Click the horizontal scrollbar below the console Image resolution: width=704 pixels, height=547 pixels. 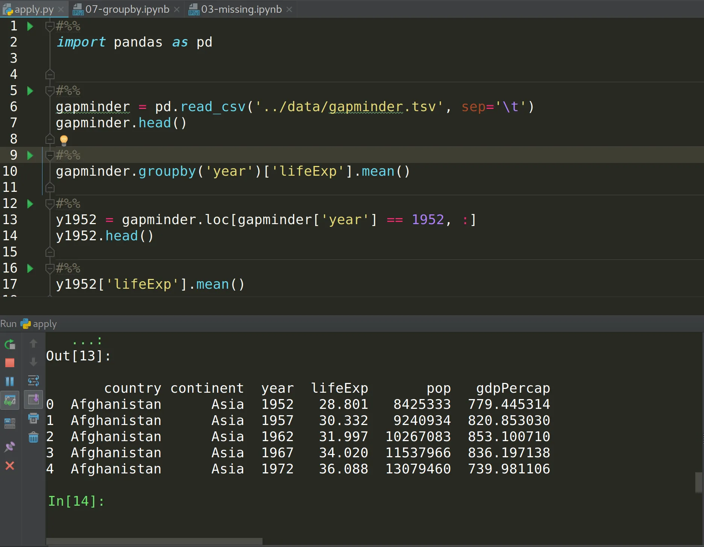[154, 541]
